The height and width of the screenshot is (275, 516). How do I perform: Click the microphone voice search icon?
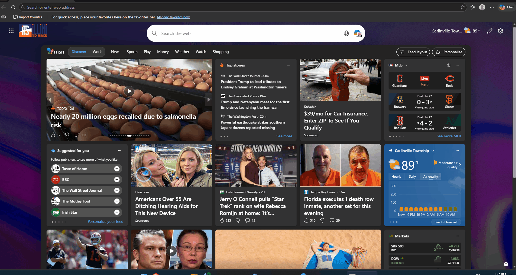[x=346, y=33]
